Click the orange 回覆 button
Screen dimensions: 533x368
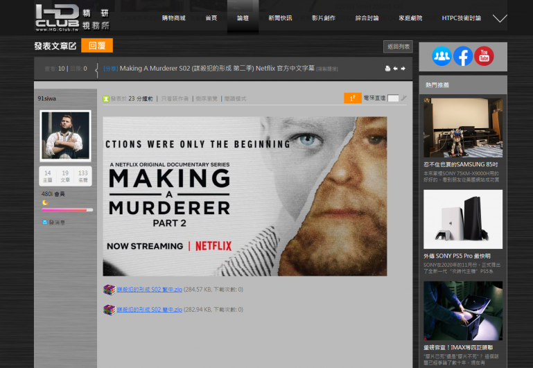pyautogui.click(x=97, y=46)
